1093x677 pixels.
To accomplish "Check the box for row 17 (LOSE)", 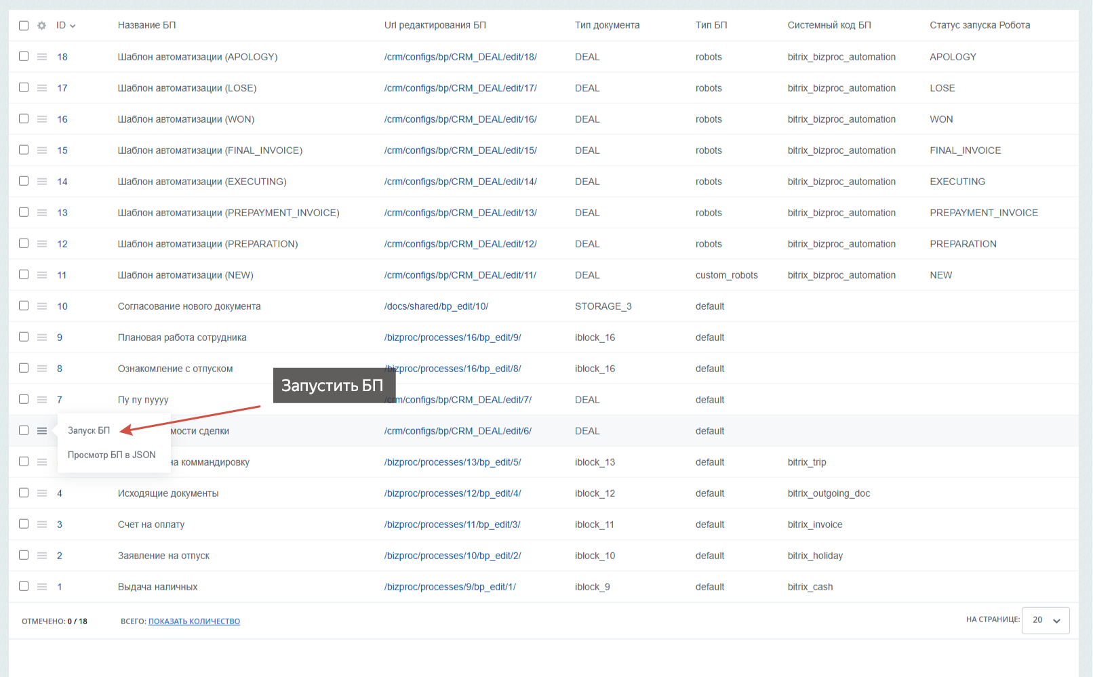I will [x=24, y=87].
